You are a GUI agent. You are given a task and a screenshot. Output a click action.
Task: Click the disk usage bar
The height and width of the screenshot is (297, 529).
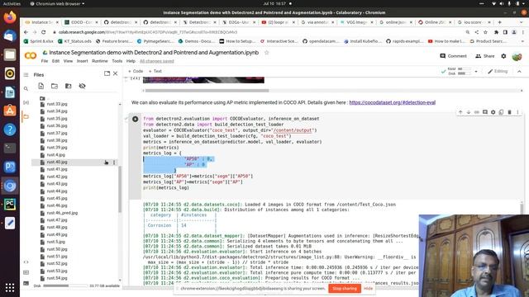click(65, 285)
